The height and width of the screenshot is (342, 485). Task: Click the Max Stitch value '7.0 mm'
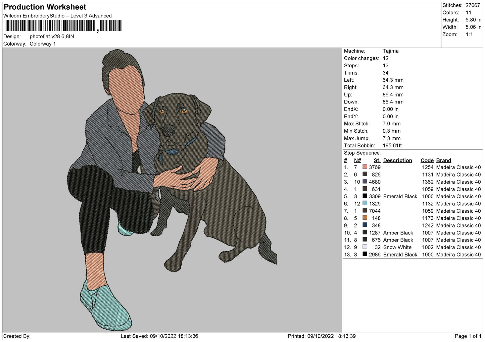tap(392, 124)
